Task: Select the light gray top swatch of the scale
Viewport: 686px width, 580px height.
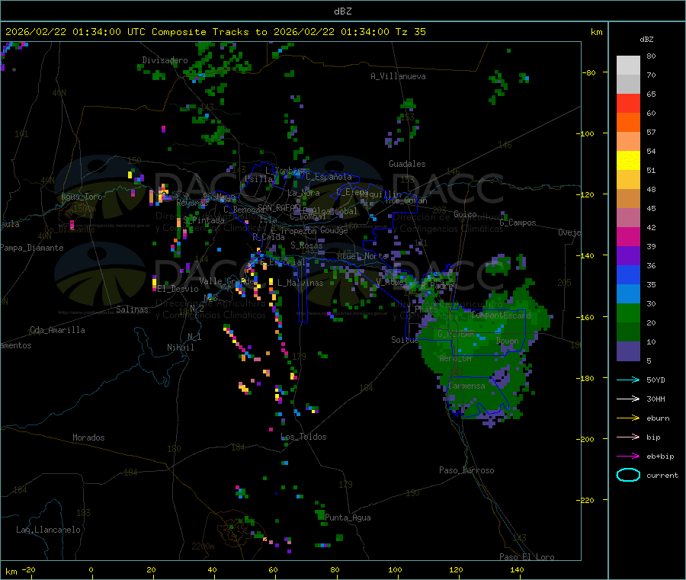Action: tap(628, 66)
